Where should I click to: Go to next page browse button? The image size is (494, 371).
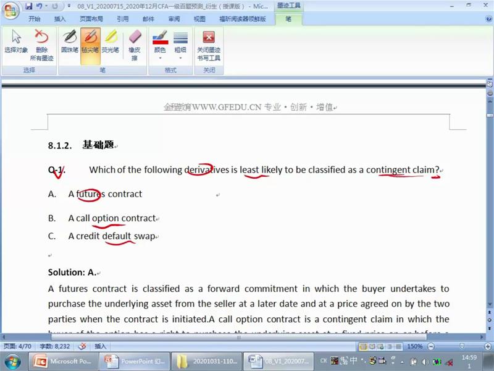point(490,328)
